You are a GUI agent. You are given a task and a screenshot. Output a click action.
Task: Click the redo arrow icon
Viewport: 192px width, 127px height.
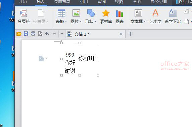54,33
